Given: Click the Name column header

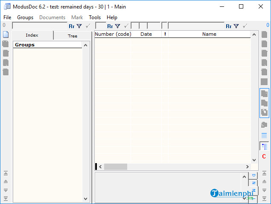Looking at the screenshot, I should pyautogui.click(x=209, y=34).
